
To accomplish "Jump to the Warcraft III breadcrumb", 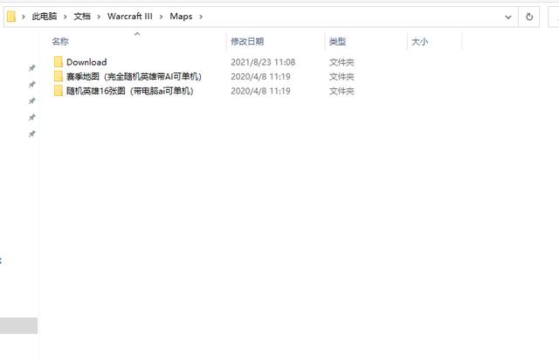I will pyautogui.click(x=130, y=17).
